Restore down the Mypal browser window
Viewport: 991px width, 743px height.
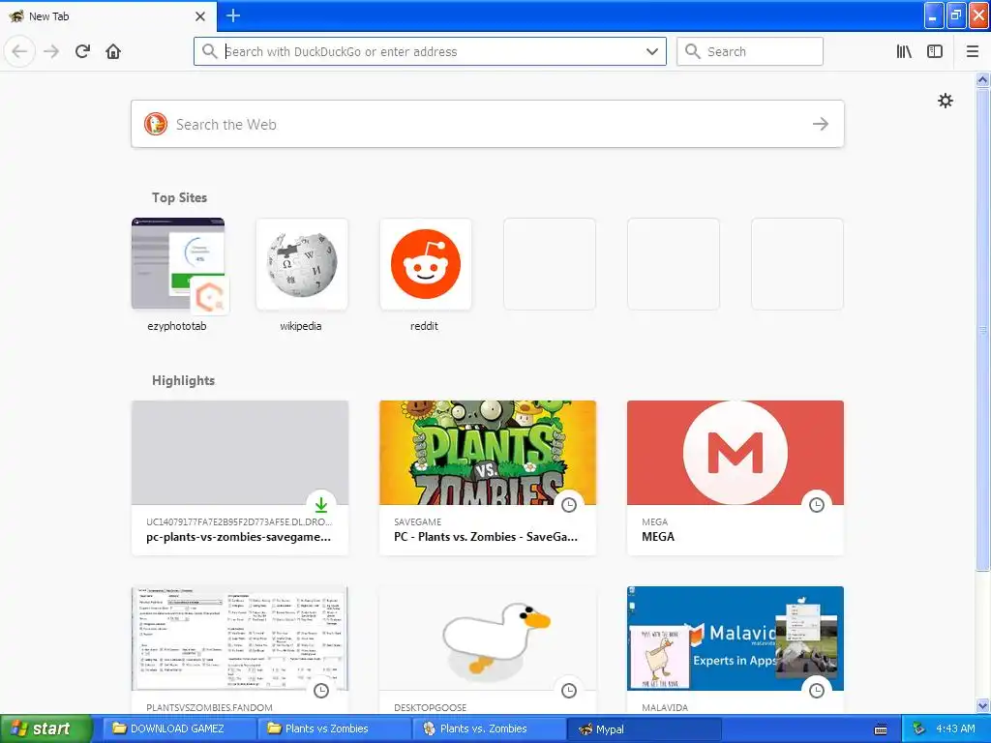956,15
